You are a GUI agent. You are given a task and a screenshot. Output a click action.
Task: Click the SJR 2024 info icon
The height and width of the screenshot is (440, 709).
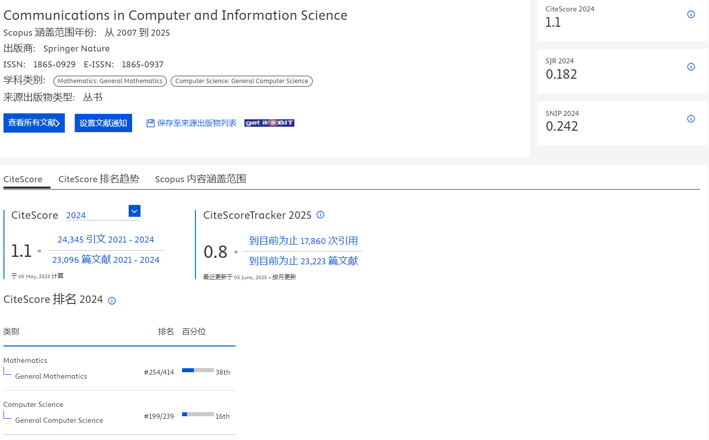click(691, 67)
